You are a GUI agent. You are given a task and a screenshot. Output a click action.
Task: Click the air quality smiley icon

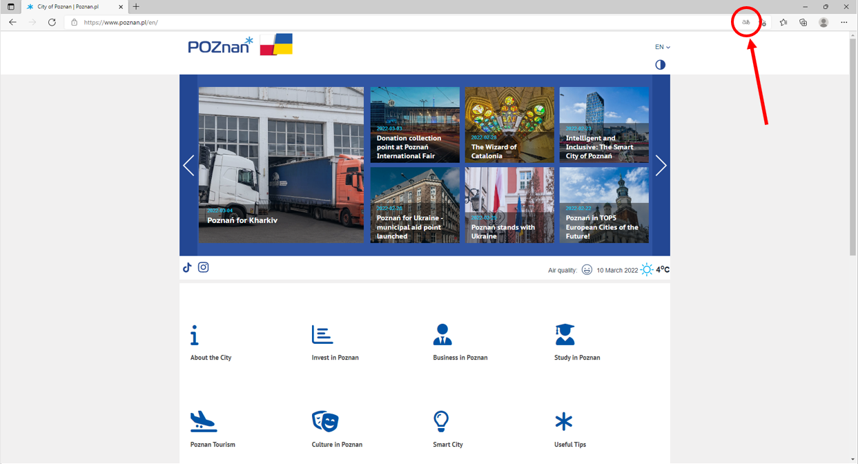click(587, 270)
